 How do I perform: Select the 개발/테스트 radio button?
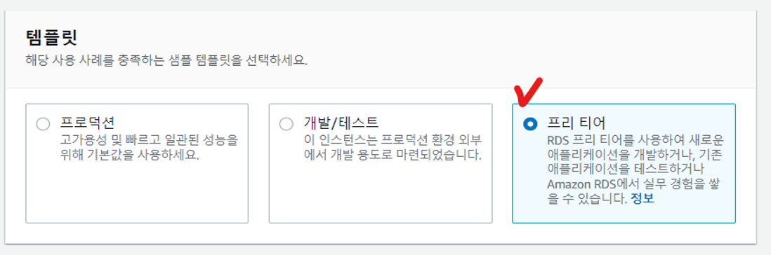click(286, 124)
